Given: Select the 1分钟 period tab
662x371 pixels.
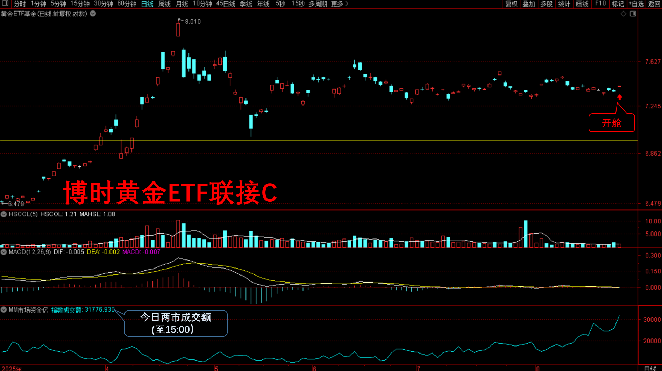Looking at the screenshot, I should click(x=38, y=4).
